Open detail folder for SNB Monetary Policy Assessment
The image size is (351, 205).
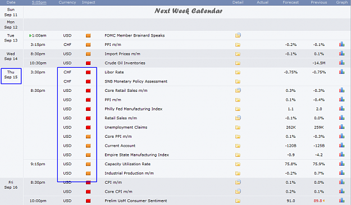[238, 82]
